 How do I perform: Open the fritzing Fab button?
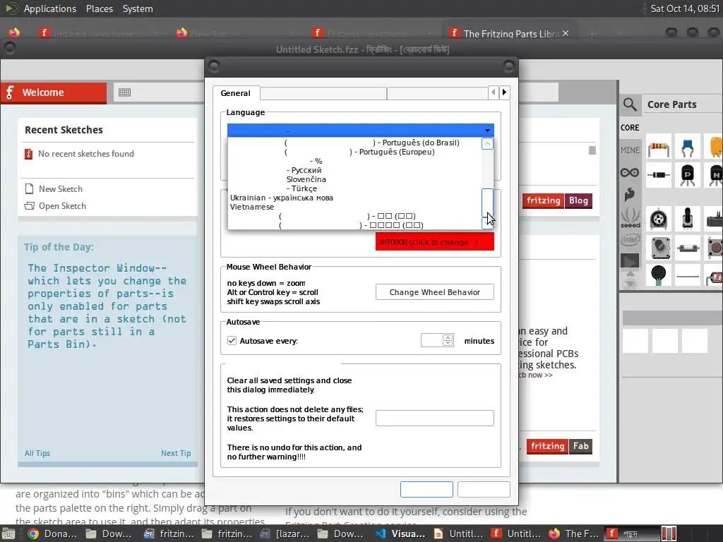tap(559, 446)
